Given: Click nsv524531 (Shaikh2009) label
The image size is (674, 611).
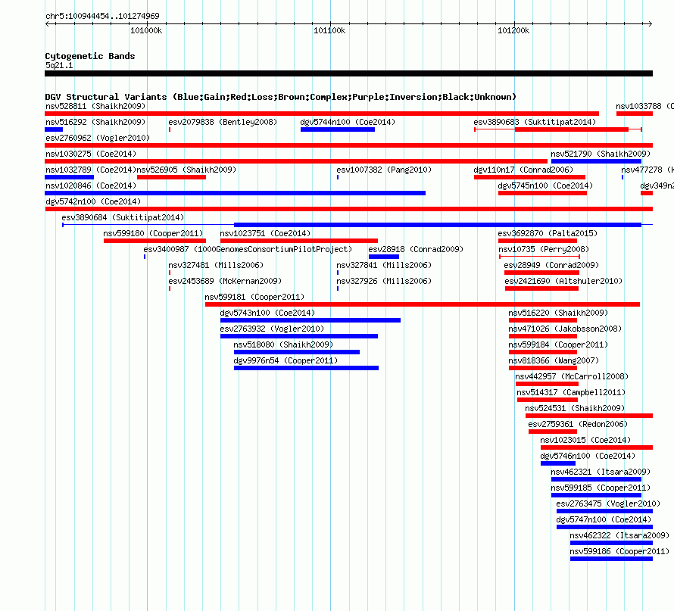Looking at the screenshot, I should (x=575, y=408).
